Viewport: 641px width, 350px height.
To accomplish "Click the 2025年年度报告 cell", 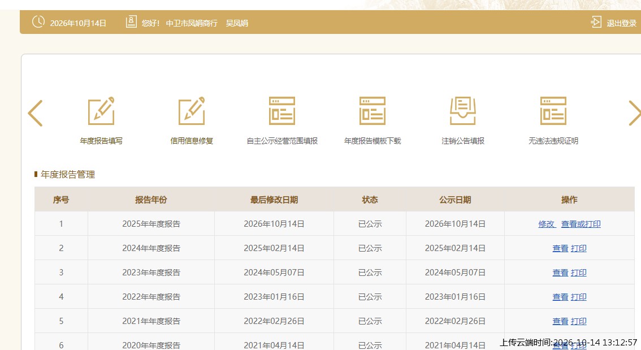I will [x=151, y=224].
